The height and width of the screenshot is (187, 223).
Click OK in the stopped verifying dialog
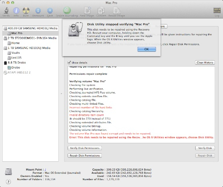pos(147,49)
